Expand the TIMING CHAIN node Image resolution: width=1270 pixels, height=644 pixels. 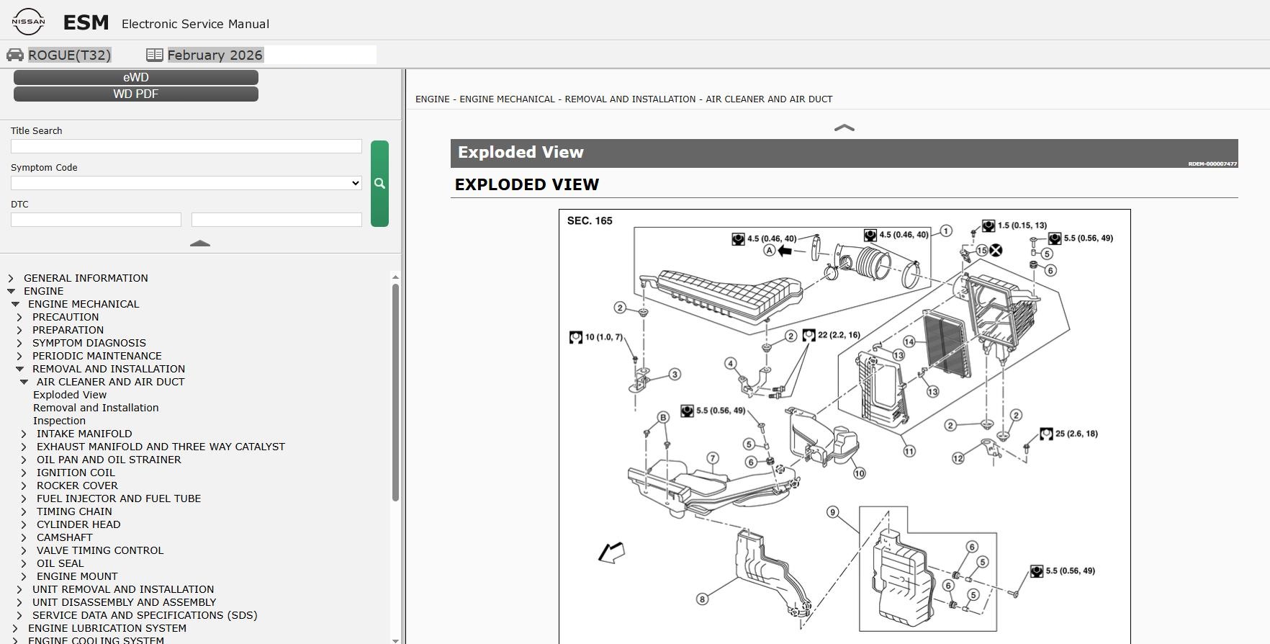(24, 511)
